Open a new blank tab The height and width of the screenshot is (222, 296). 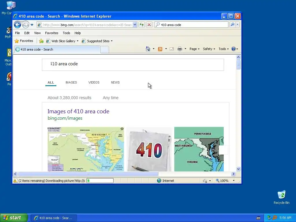(105, 49)
